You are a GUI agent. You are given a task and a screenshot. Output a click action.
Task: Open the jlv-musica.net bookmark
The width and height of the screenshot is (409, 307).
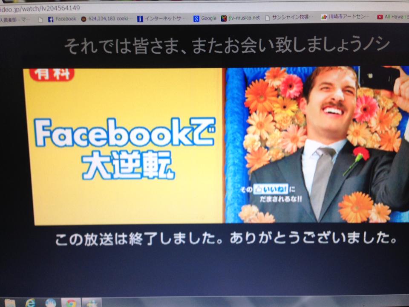(x=240, y=18)
